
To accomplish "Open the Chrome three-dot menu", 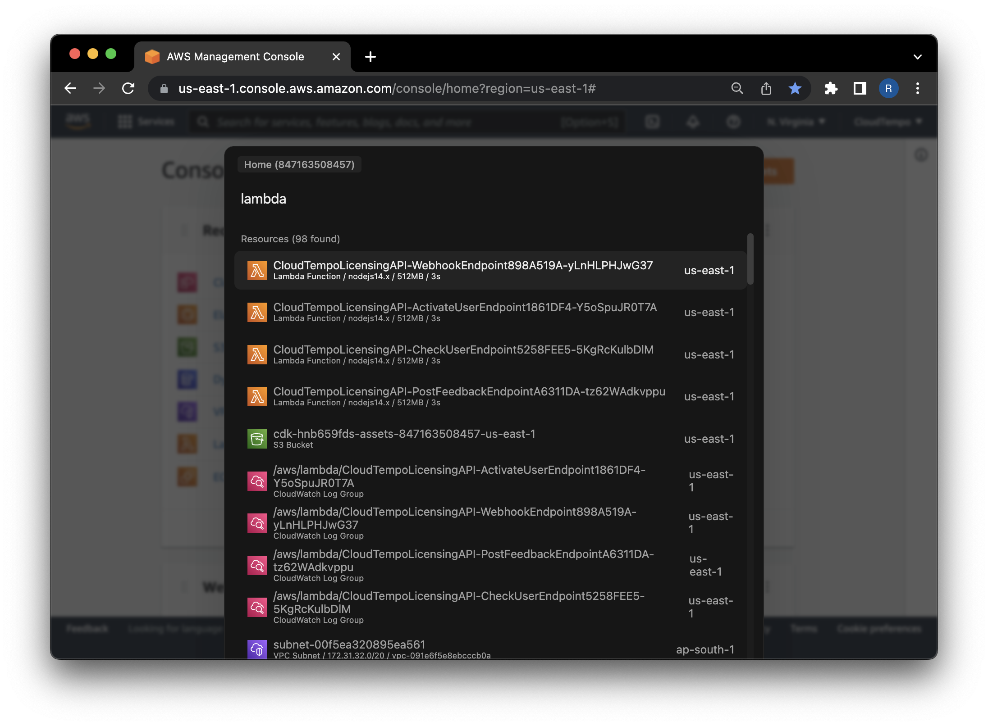I will [917, 88].
